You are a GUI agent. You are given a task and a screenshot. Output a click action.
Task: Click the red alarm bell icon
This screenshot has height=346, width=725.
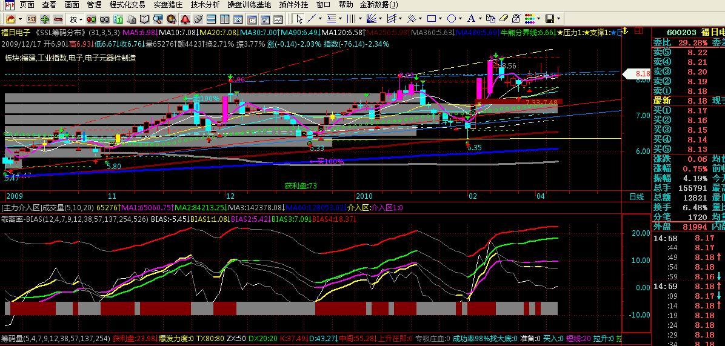[185, 19]
